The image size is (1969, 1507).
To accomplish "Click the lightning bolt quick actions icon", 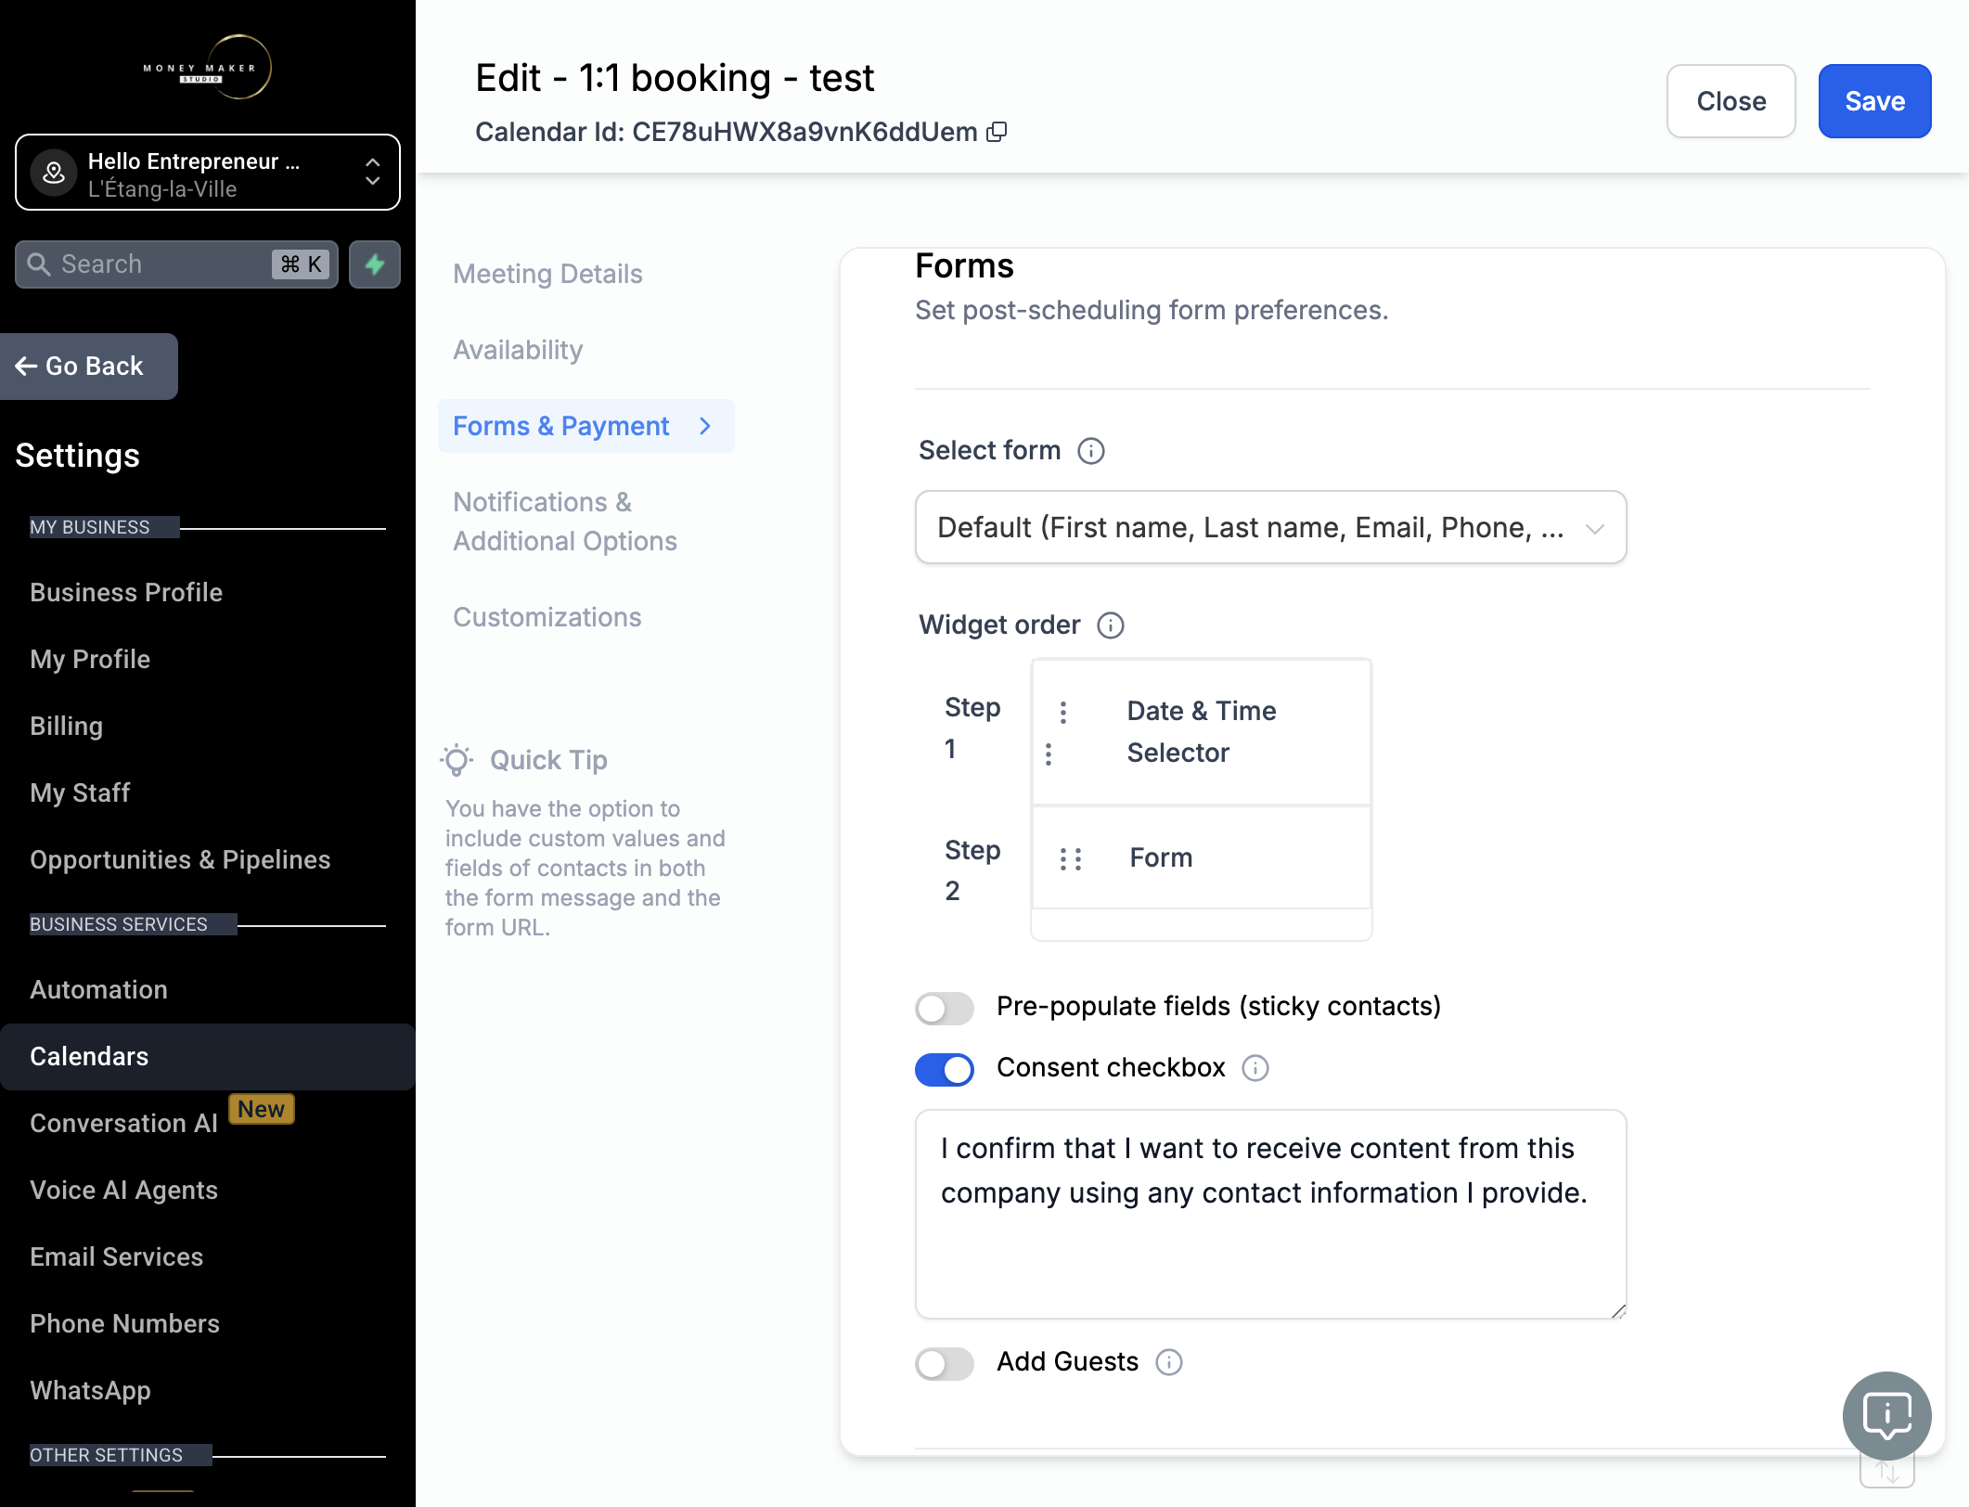I will 375,264.
